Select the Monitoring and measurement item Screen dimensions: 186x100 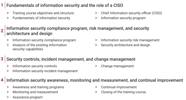tap(35, 92)
